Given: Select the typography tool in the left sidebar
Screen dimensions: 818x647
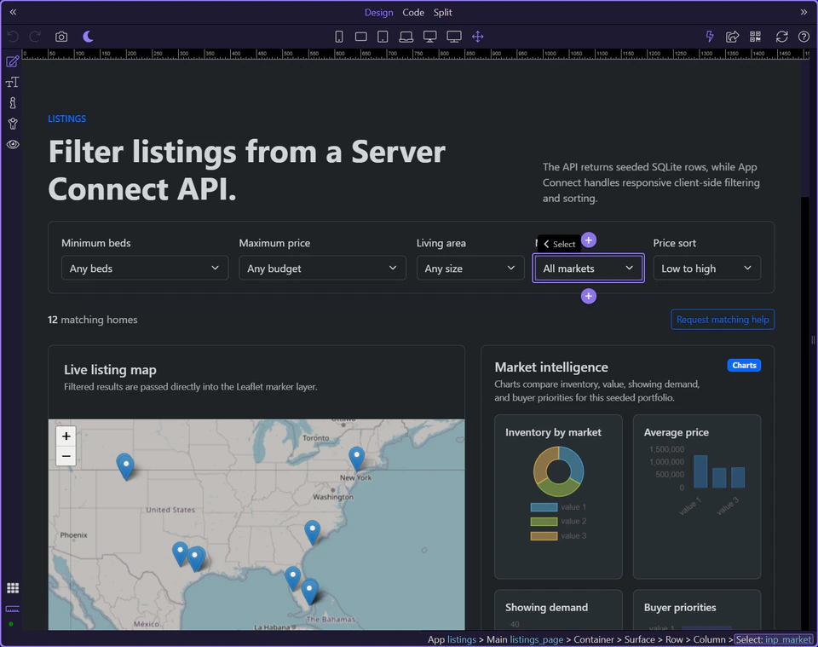Looking at the screenshot, I should click(12, 82).
